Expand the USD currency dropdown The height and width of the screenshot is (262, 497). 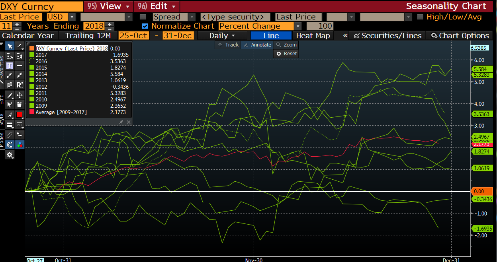[72, 17]
